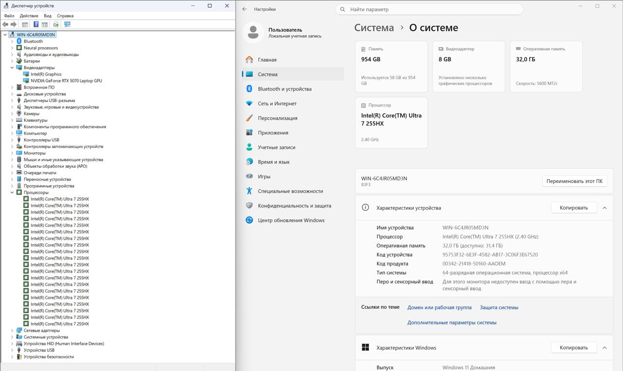Screen dimensions: 623x371
Task: Open the Домен или рабочая группа link
Action: [440, 307]
